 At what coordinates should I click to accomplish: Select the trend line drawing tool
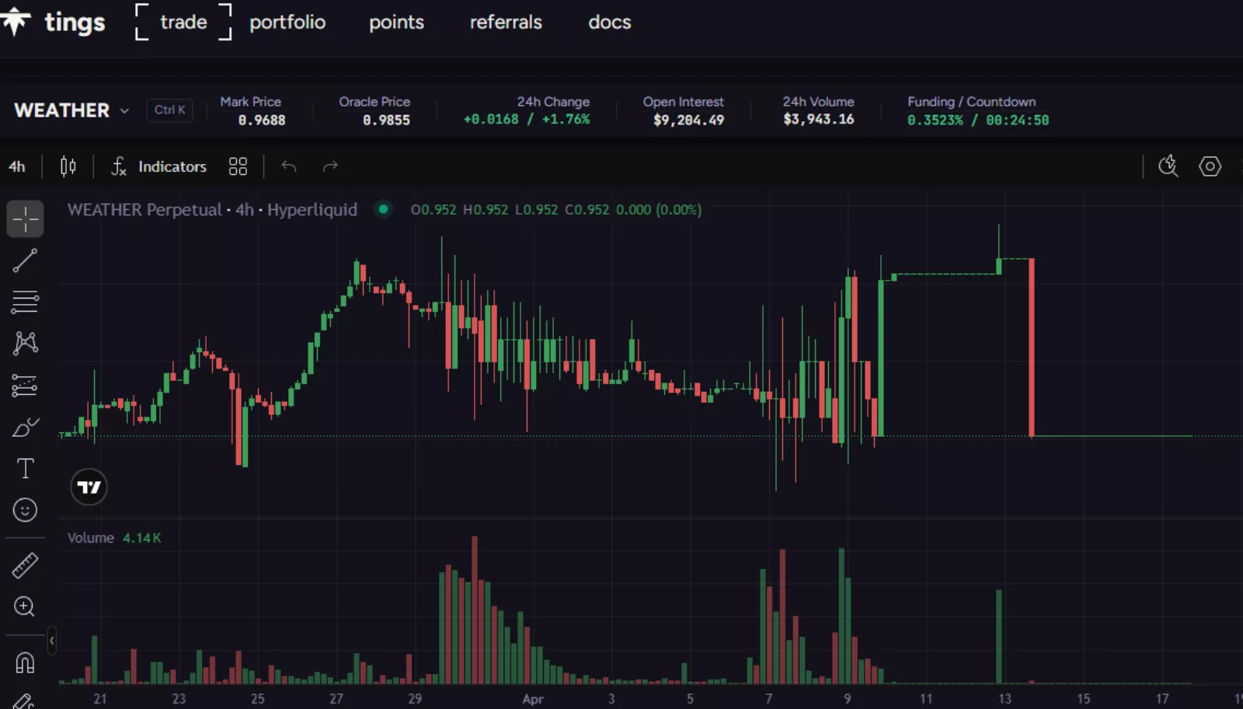tap(25, 260)
